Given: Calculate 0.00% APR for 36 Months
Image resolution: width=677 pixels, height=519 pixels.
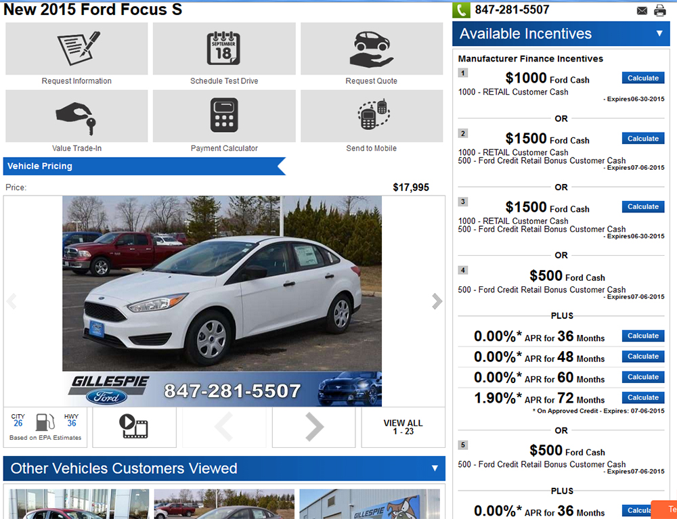Looking at the screenshot, I should [x=643, y=336].
